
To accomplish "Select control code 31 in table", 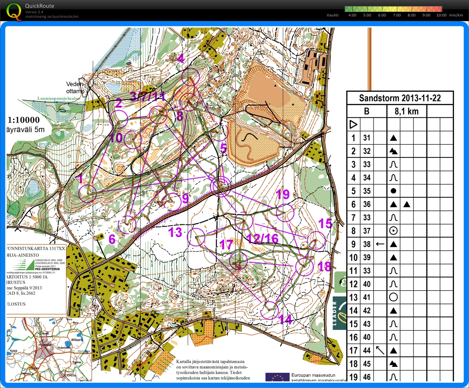I will point(367,138).
